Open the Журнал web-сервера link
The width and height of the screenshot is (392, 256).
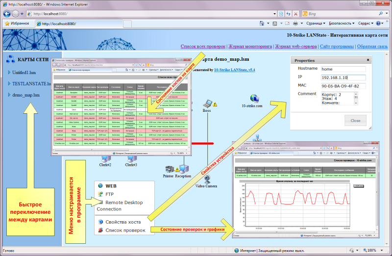tap(296, 46)
